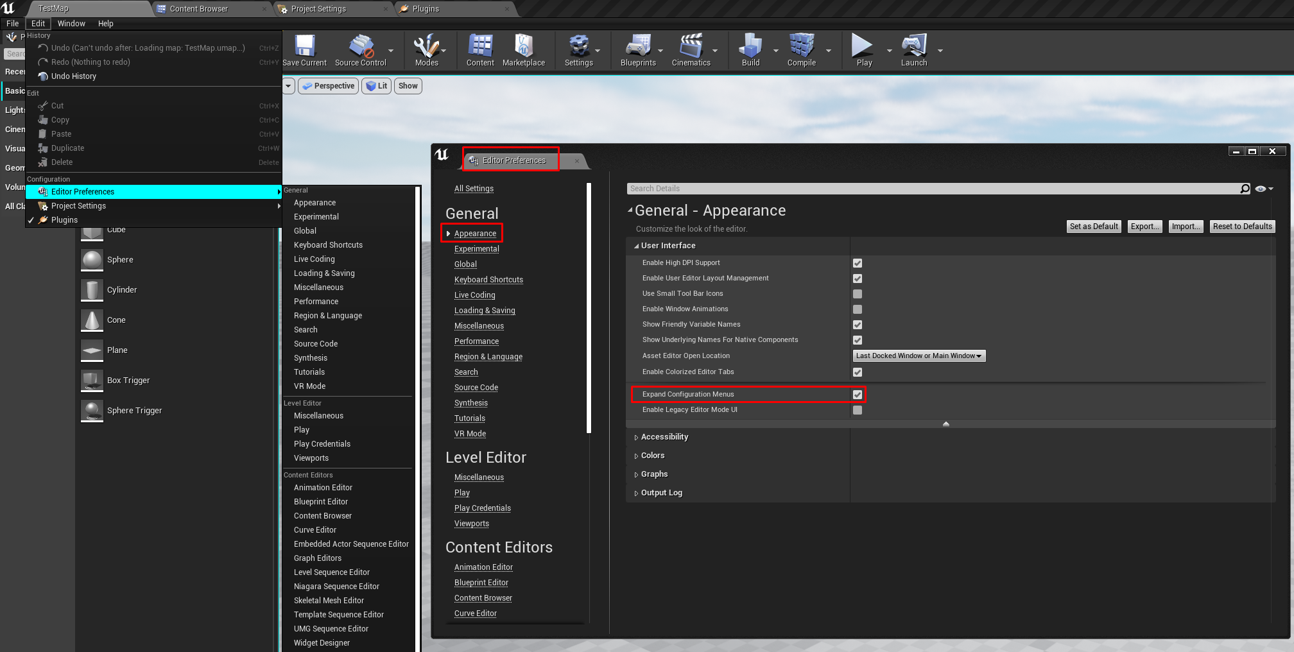The width and height of the screenshot is (1294, 652).
Task: Click the settings category list scrollbar
Action: click(589, 308)
